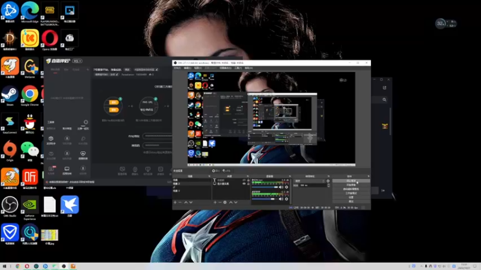
Task: Move the selected scene down in the Scenes list
Action: (x=191, y=202)
